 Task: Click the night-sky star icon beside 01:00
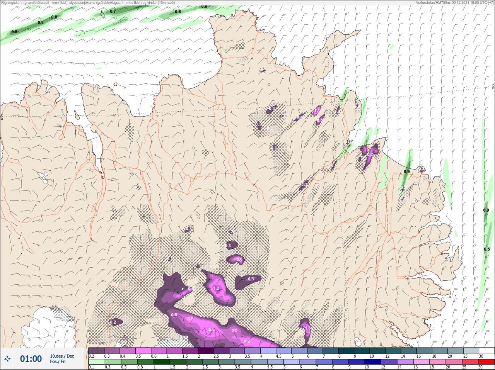(x=8, y=359)
